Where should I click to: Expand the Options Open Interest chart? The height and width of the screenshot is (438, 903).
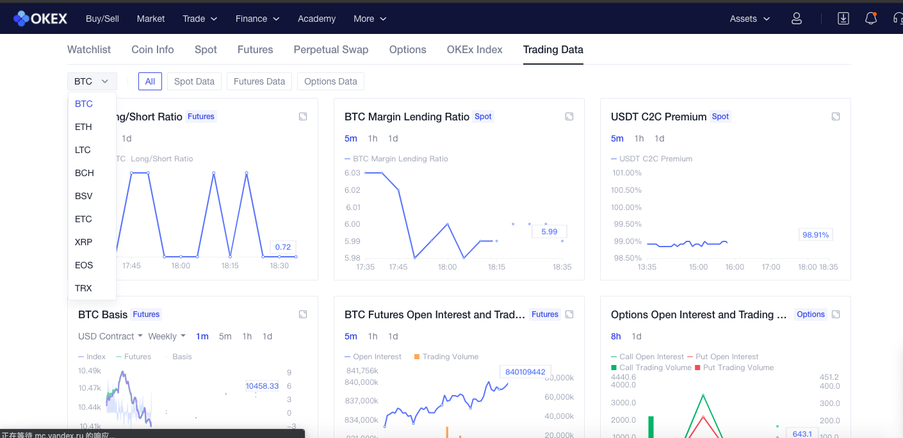coord(836,314)
